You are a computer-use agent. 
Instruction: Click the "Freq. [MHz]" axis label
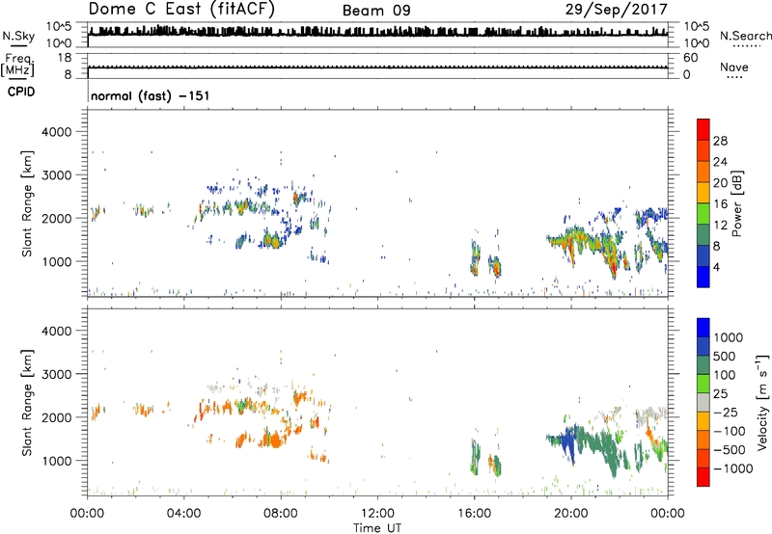coord(17,65)
